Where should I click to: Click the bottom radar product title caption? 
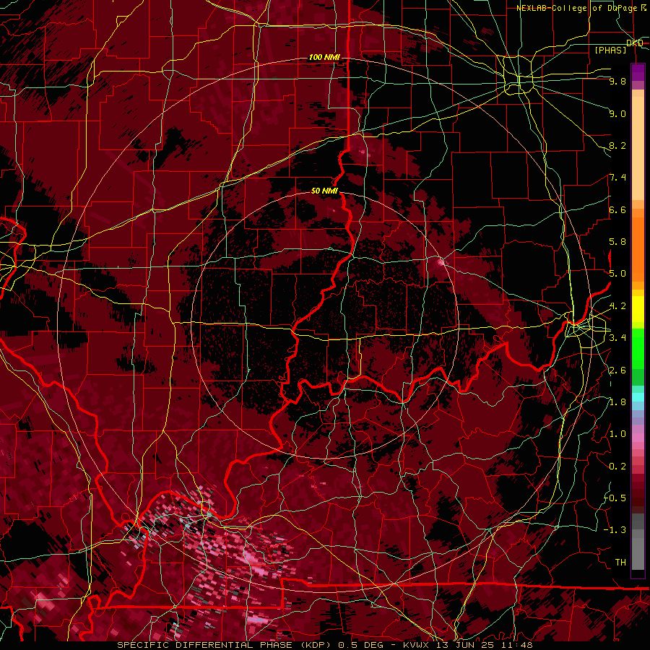click(324, 645)
